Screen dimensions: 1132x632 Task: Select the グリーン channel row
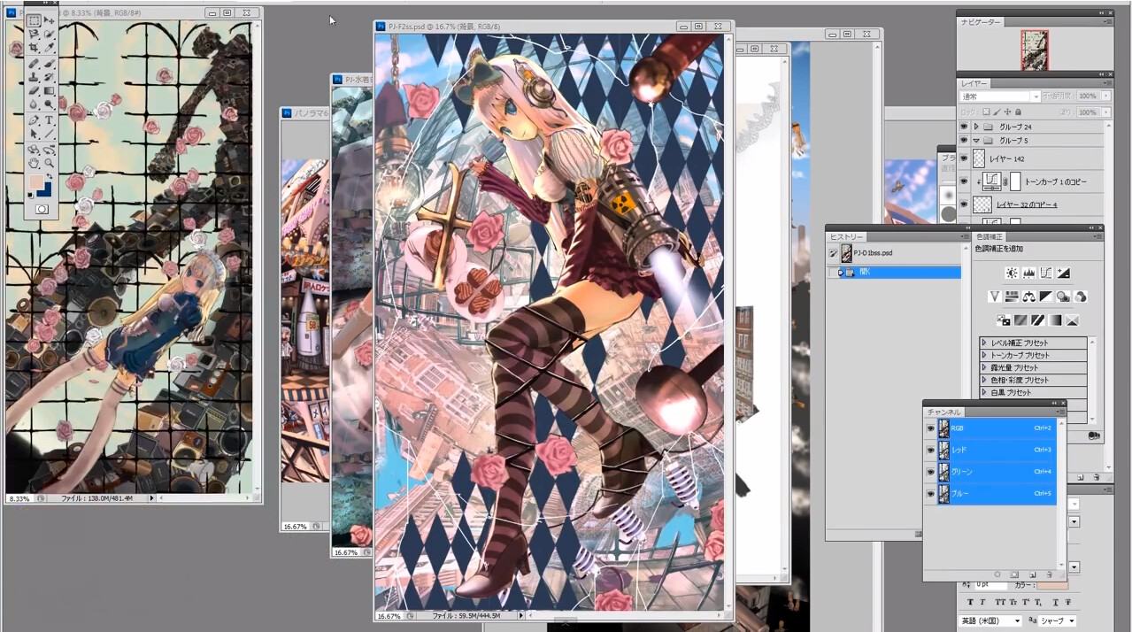point(991,472)
